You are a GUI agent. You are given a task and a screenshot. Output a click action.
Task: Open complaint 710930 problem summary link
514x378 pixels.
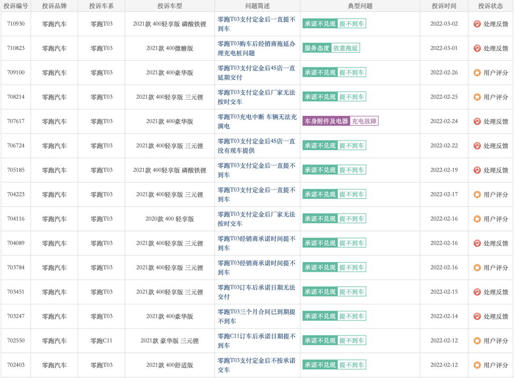(x=257, y=24)
